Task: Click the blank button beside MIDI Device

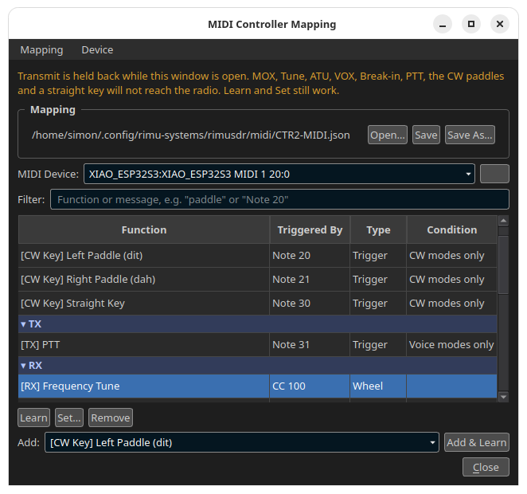Action: click(x=494, y=174)
